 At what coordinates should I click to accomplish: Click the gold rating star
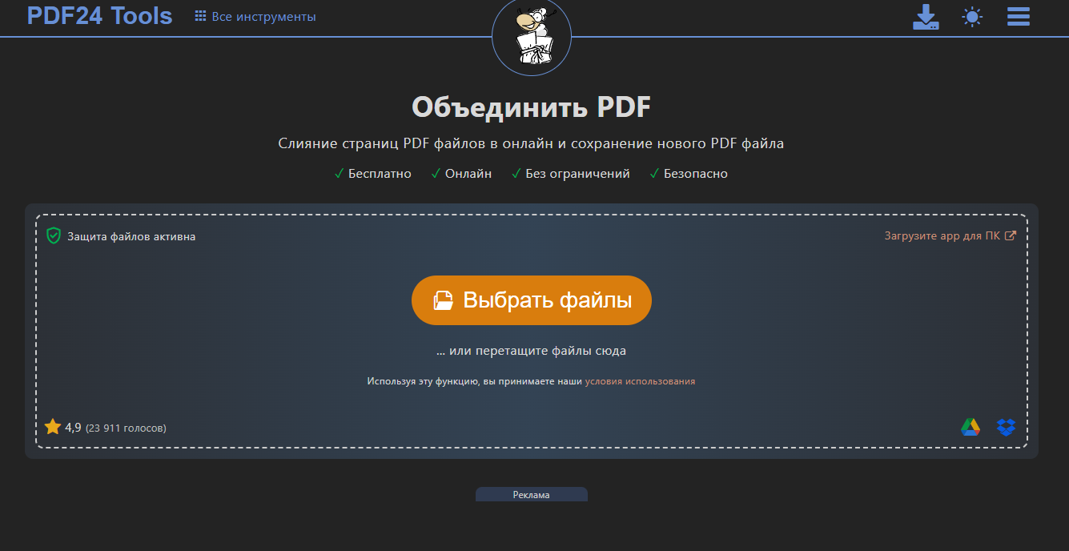53,427
